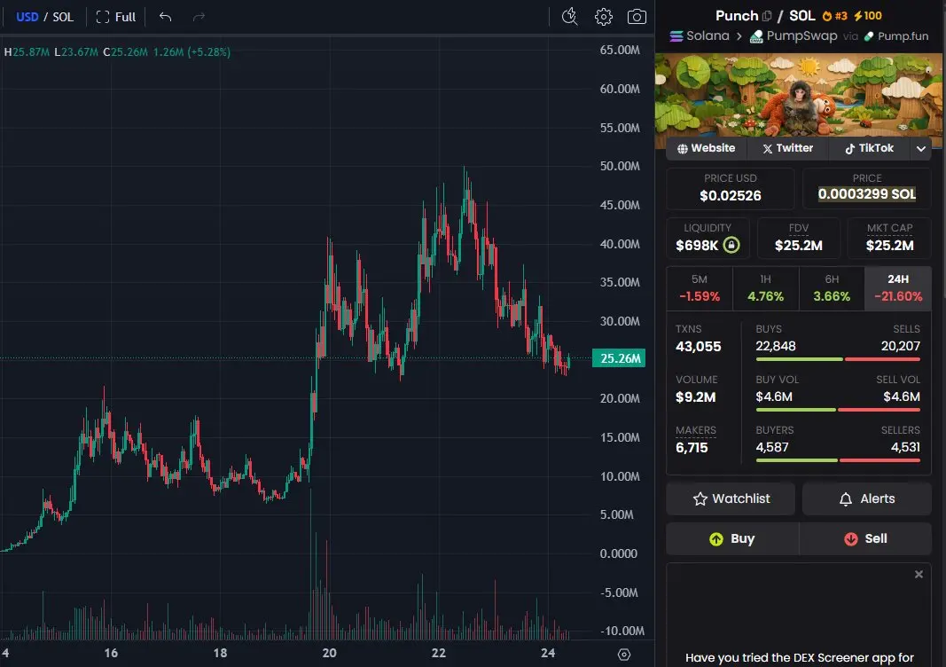The height and width of the screenshot is (667, 946).
Task: Click the 0.0003299 SOL price value
Action: pos(867,194)
